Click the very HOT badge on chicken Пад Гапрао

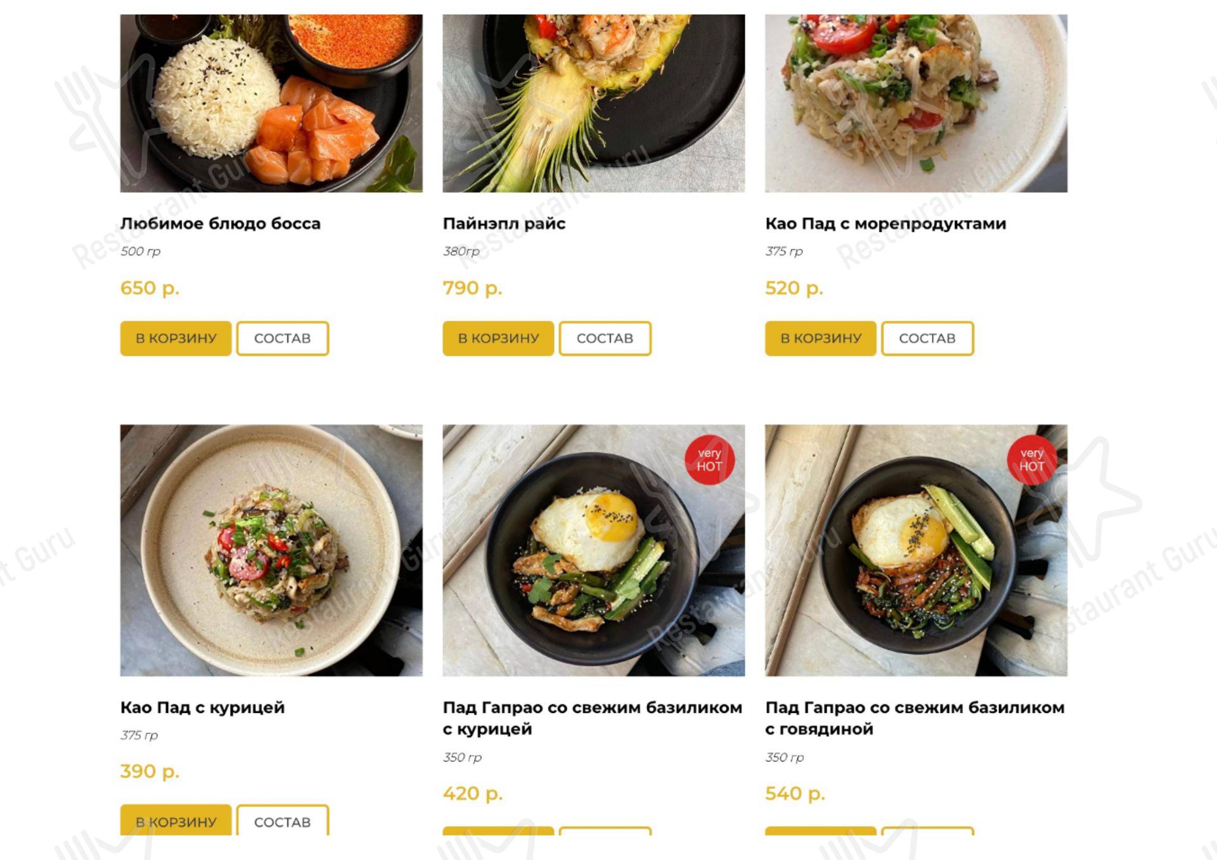[709, 460]
